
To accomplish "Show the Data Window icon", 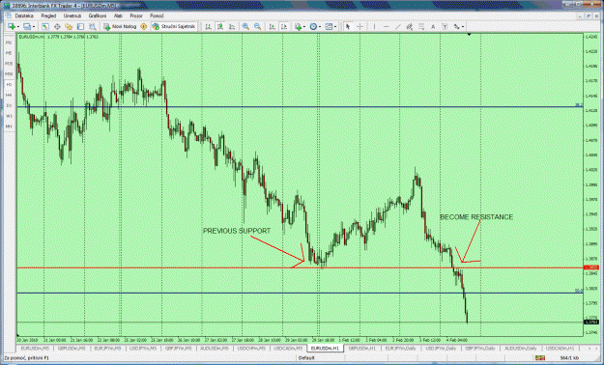I will point(57,27).
